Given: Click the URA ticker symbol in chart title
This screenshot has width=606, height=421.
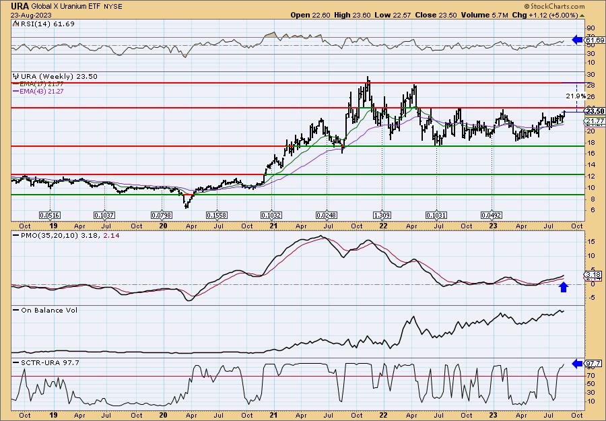Looking at the screenshot, I should click(x=20, y=6).
